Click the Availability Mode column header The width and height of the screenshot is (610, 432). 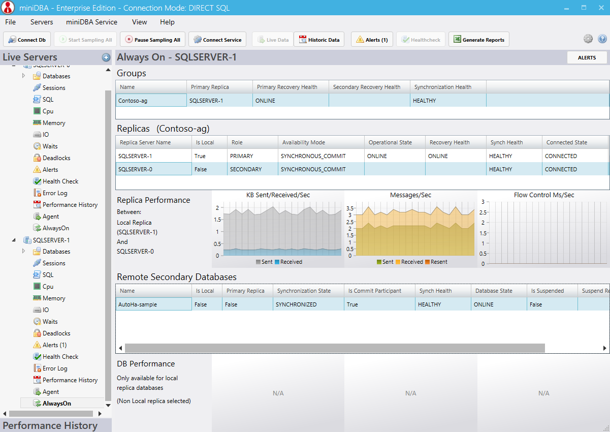tap(322, 142)
